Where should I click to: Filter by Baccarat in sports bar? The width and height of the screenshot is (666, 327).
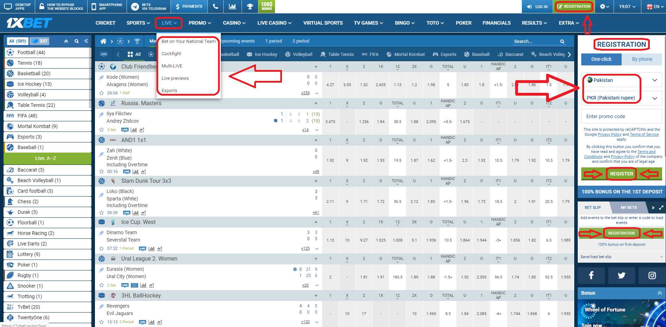[510, 54]
